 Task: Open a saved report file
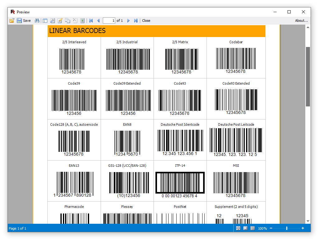(x=12, y=21)
